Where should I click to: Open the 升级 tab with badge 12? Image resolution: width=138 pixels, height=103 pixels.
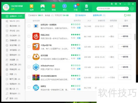click(76, 7)
